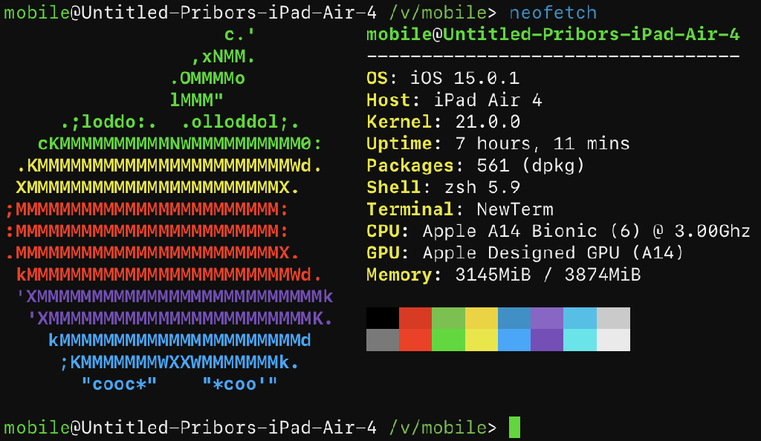Click the light purple block in top row
761x441 pixels.
[x=547, y=318]
